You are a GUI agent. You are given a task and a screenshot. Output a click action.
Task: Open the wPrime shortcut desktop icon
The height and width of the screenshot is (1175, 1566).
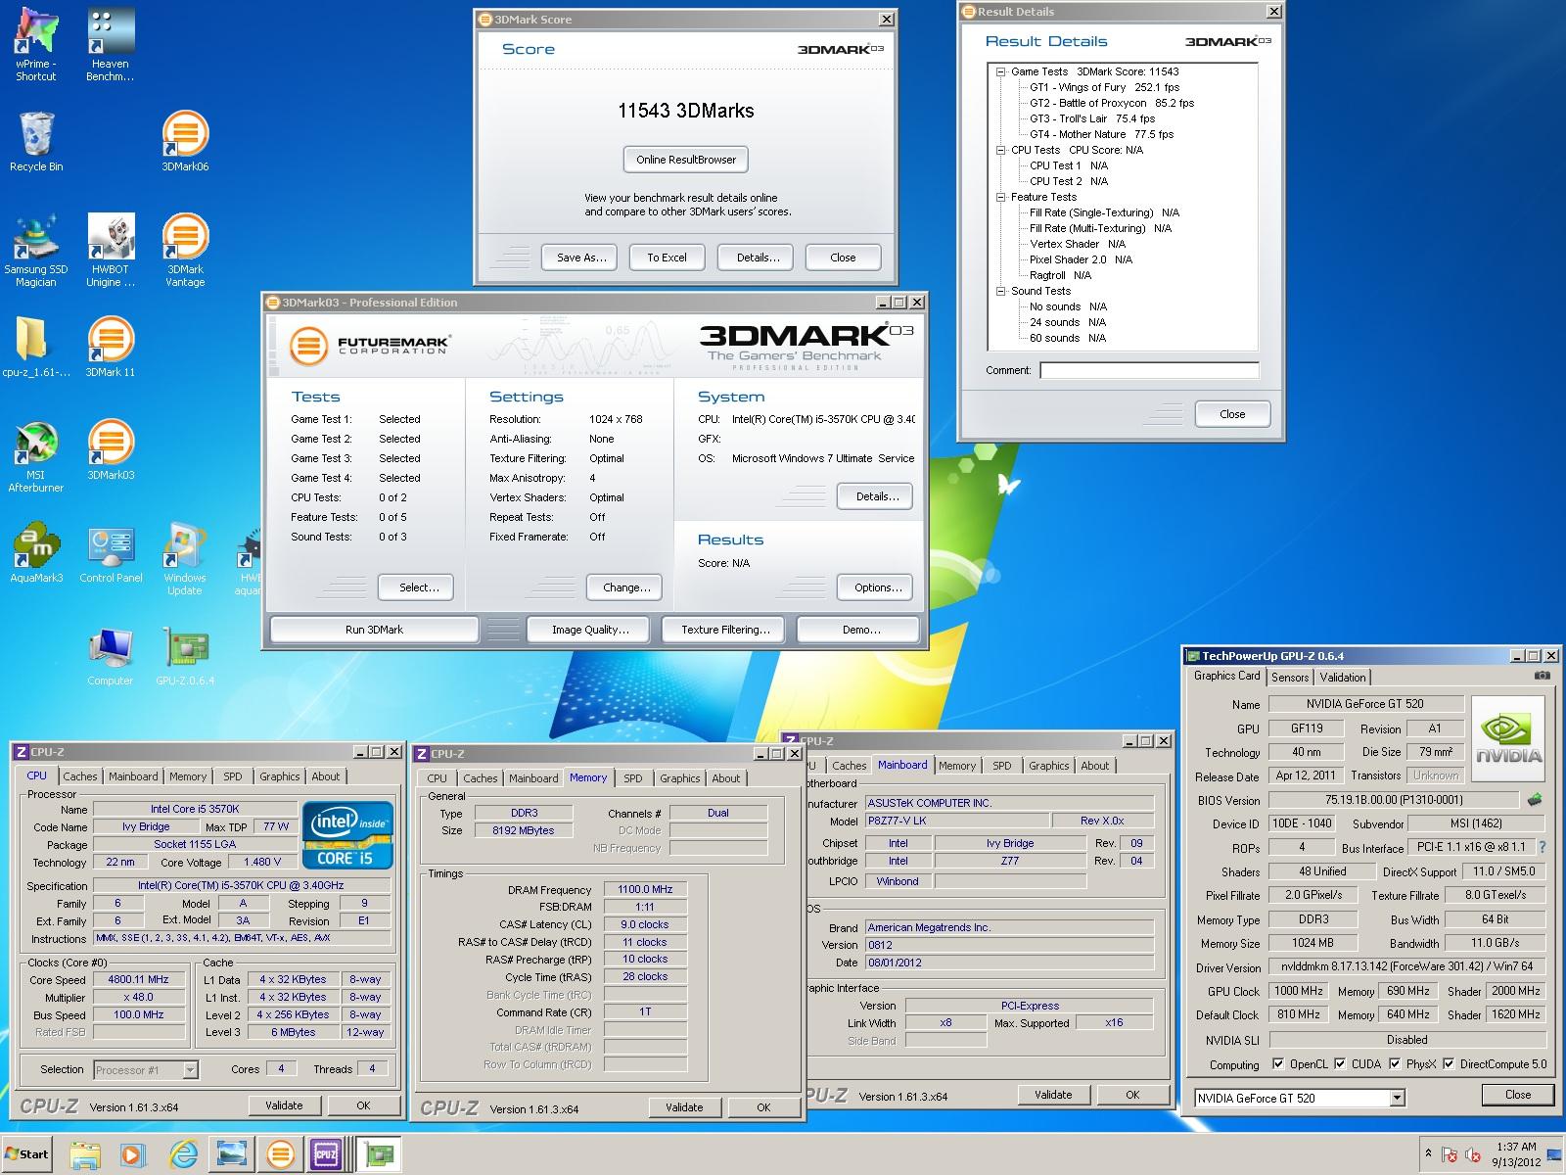tap(35, 44)
